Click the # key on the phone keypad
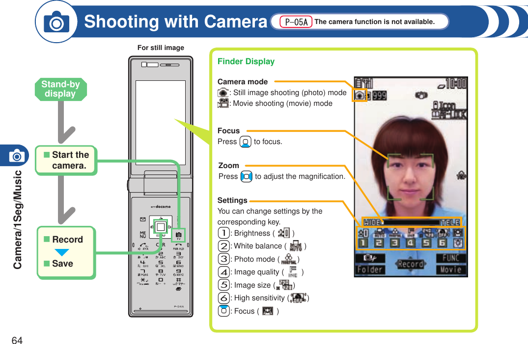The height and width of the screenshot is (344, 528). [178, 280]
